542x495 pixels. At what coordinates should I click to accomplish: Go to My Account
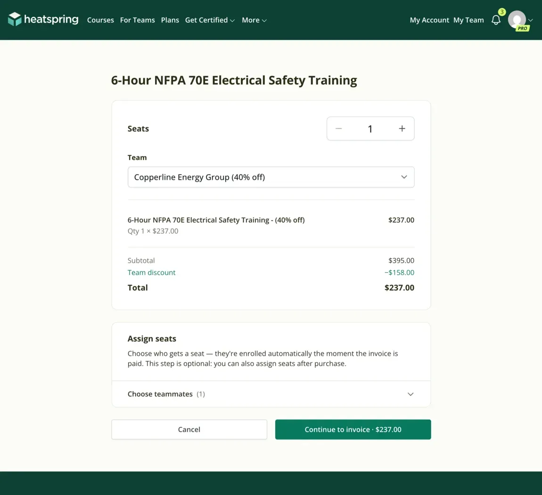[429, 20]
